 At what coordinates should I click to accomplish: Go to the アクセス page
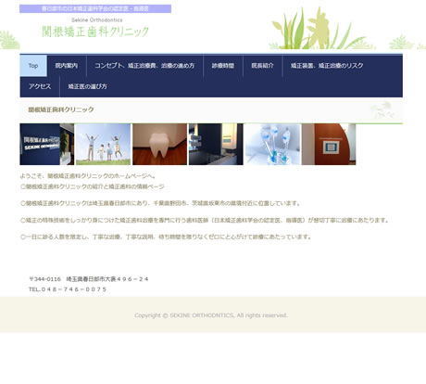(40, 86)
